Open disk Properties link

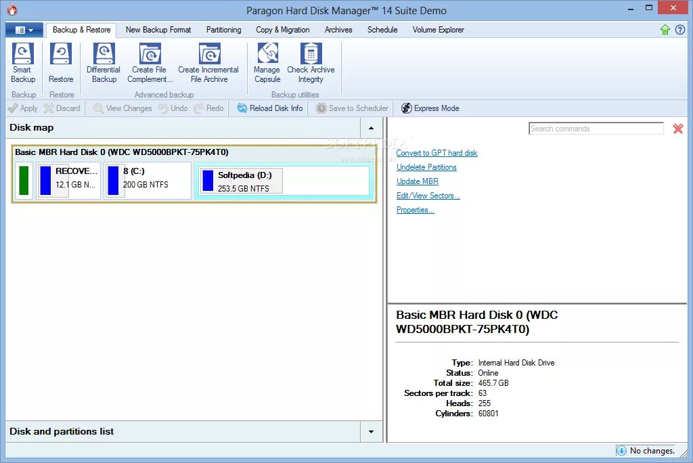click(416, 210)
